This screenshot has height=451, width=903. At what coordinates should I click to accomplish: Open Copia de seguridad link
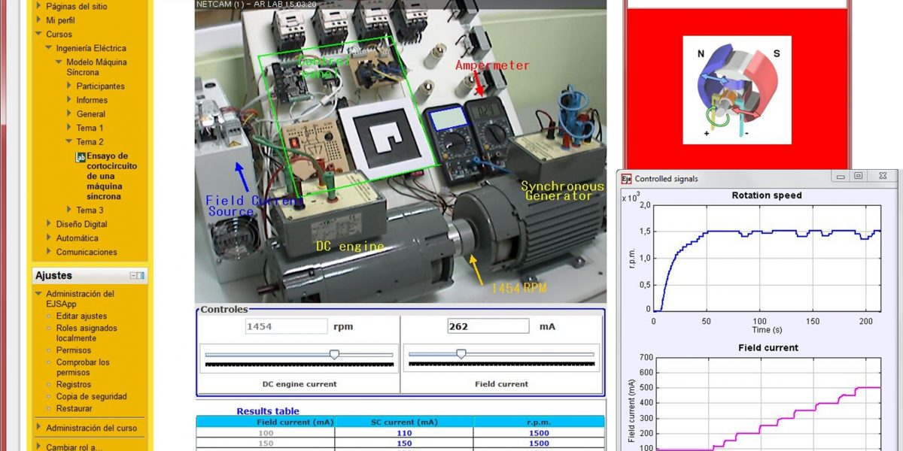[91, 396]
